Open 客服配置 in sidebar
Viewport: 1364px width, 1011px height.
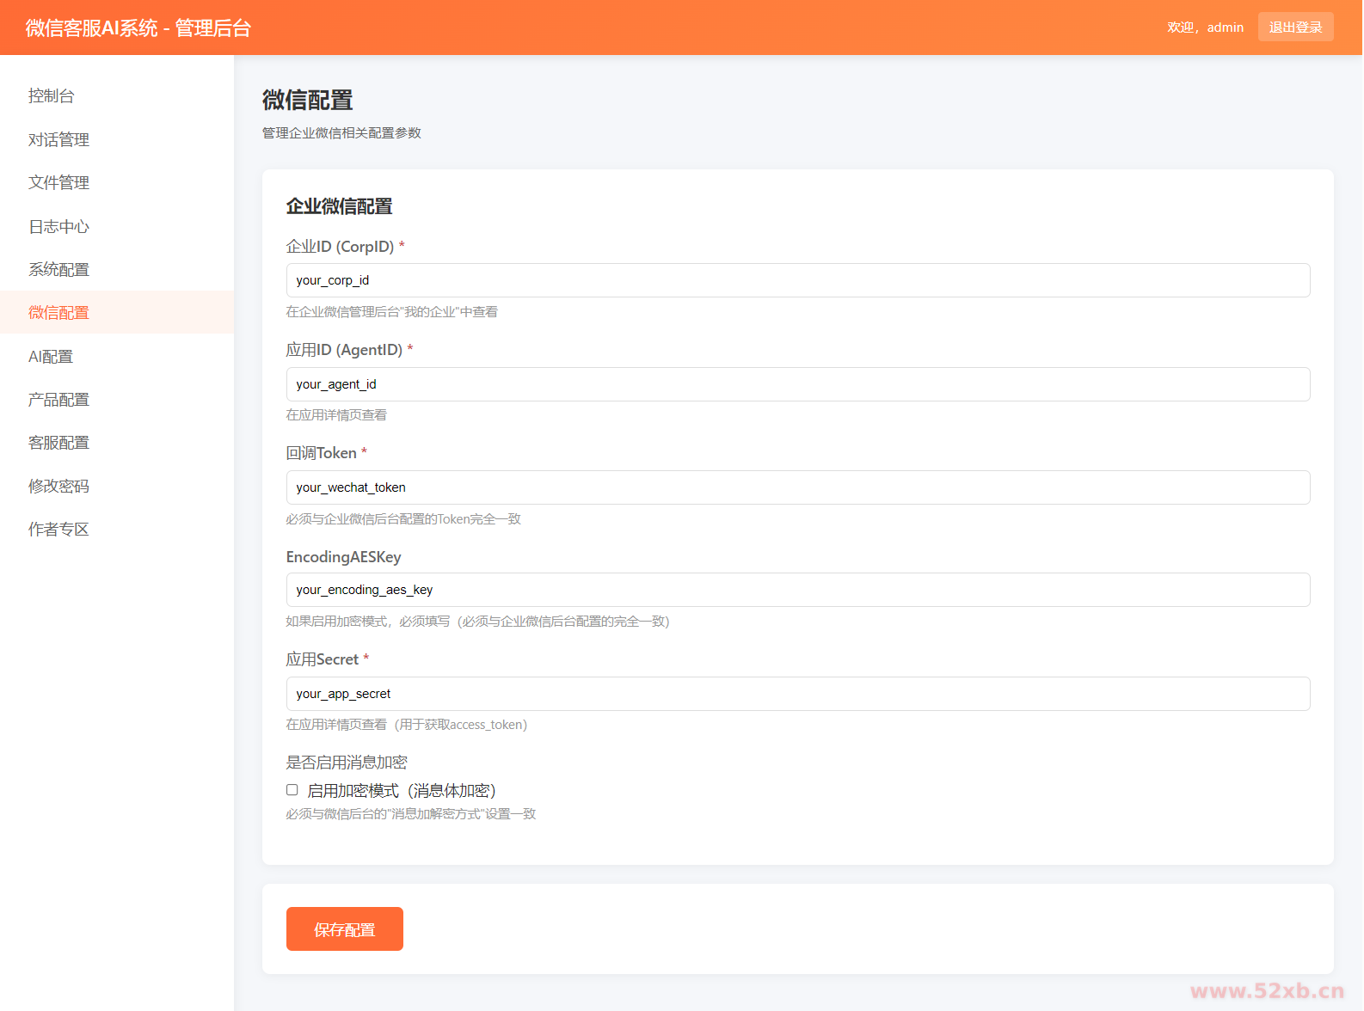[x=58, y=442]
